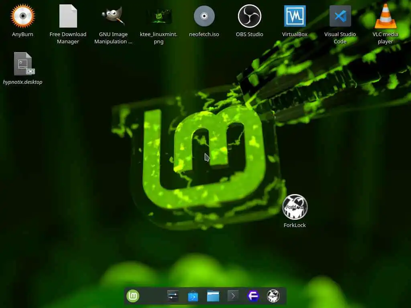Click the "hypnotix.desktop" file name
The image size is (411, 308).
tap(22, 82)
